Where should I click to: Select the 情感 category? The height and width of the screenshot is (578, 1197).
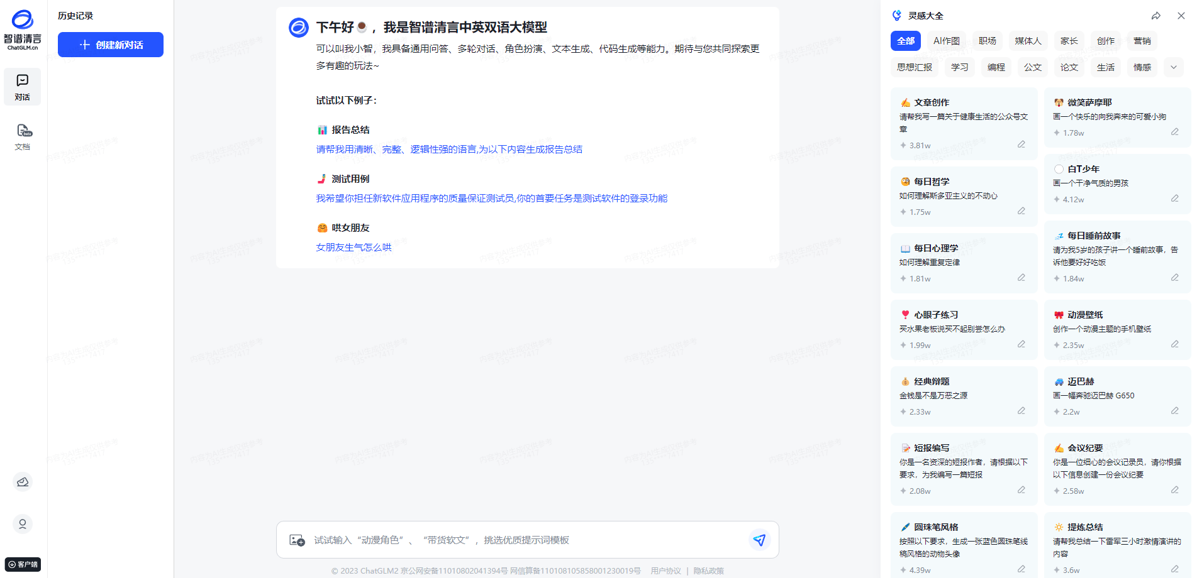(1142, 67)
